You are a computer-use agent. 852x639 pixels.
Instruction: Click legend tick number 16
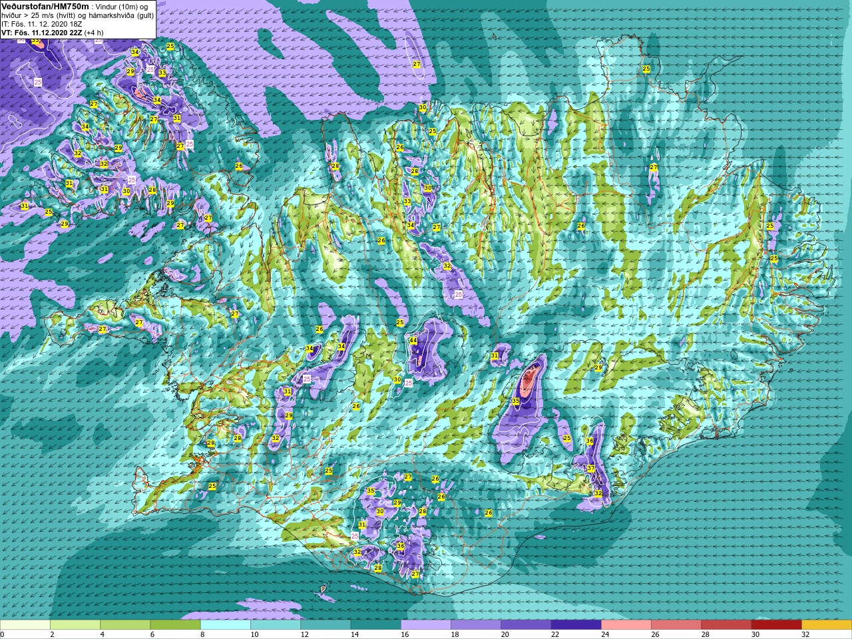(x=405, y=634)
